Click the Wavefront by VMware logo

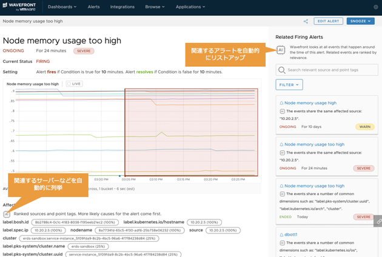19,7
